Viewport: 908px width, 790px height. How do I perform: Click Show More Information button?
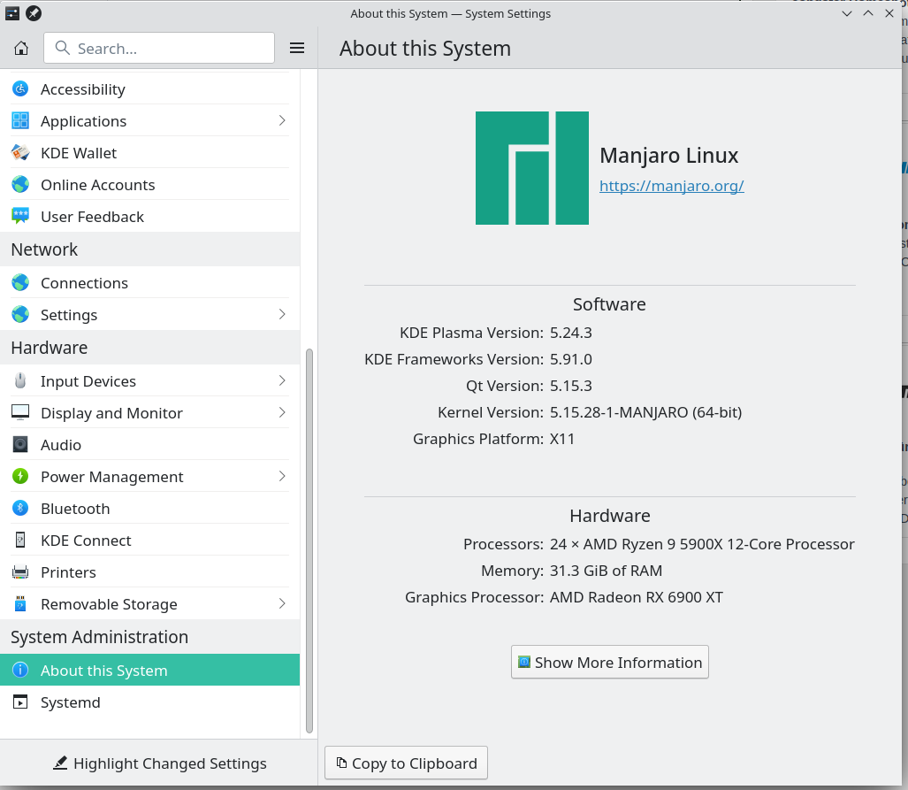610,662
